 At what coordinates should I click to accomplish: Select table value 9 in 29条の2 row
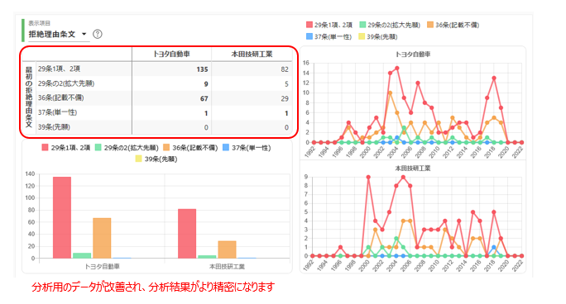pyautogui.click(x=206, y=84)
